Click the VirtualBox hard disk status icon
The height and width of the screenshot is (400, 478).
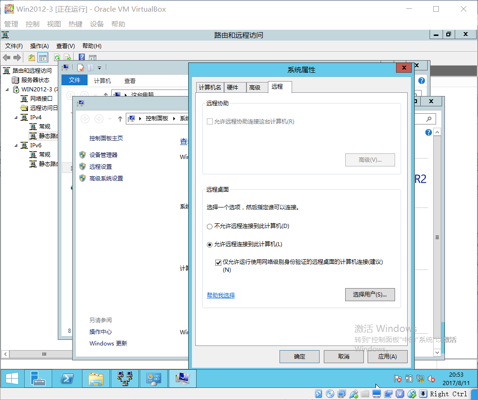coord(318,393)
